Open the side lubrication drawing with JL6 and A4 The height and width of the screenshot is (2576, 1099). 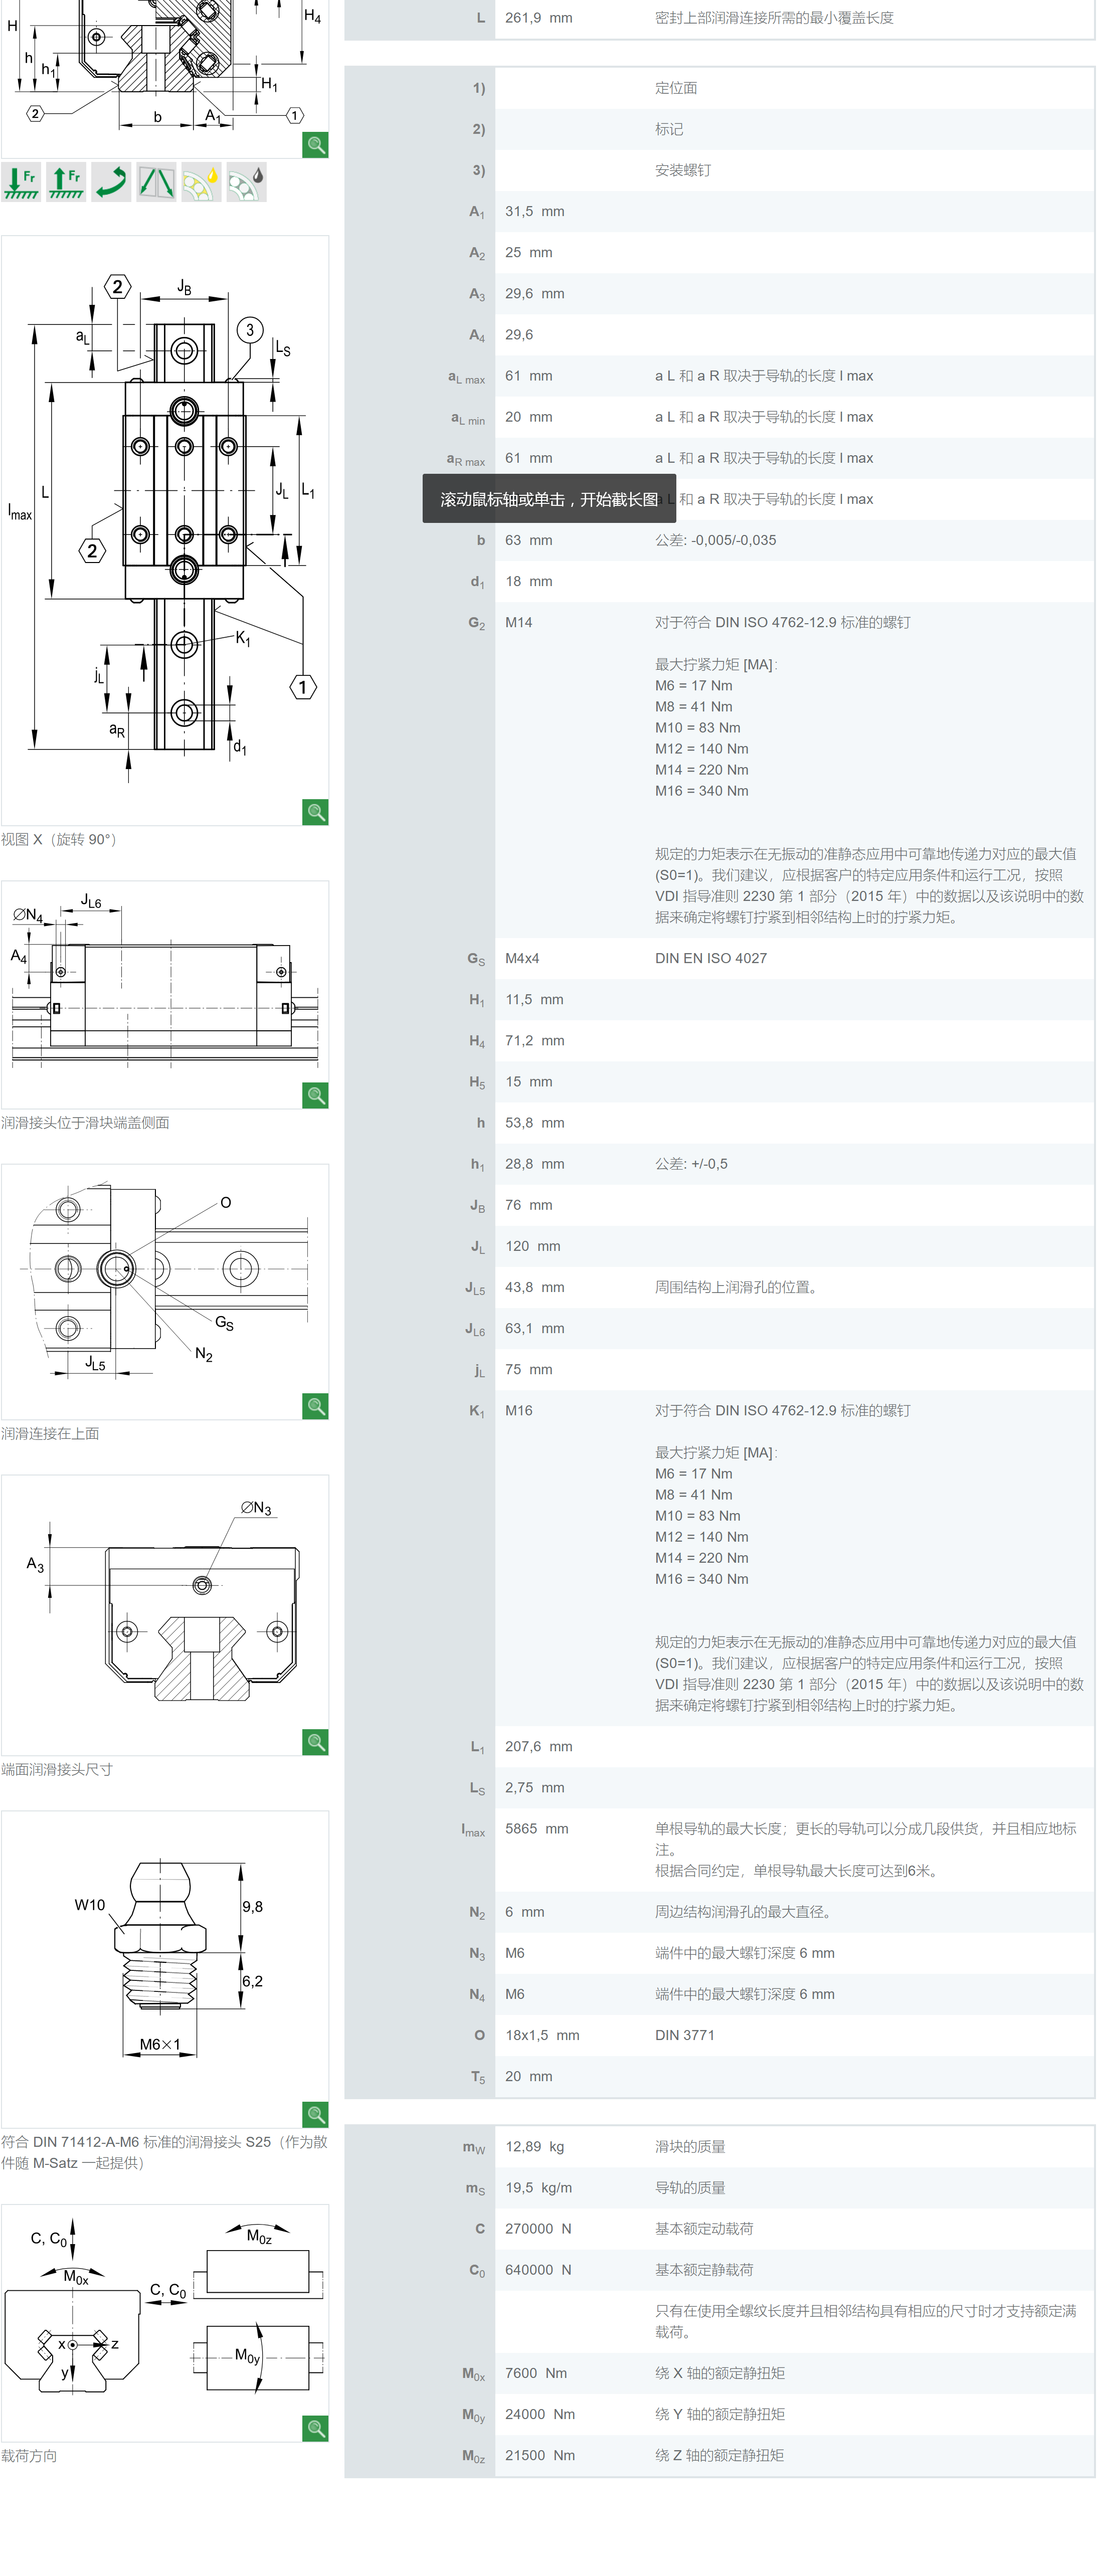tap(165, 995)
